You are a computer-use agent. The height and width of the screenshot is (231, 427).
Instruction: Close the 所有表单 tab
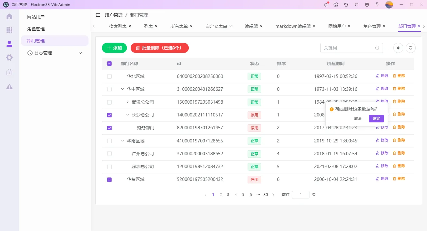tap(191, 26)
